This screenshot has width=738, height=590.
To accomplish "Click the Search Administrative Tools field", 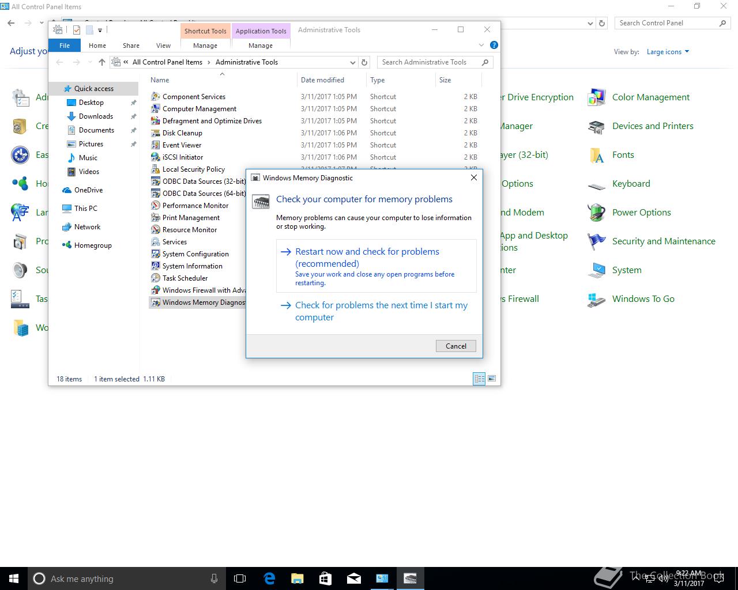I will pyautogui.click(x=435, y=62).
